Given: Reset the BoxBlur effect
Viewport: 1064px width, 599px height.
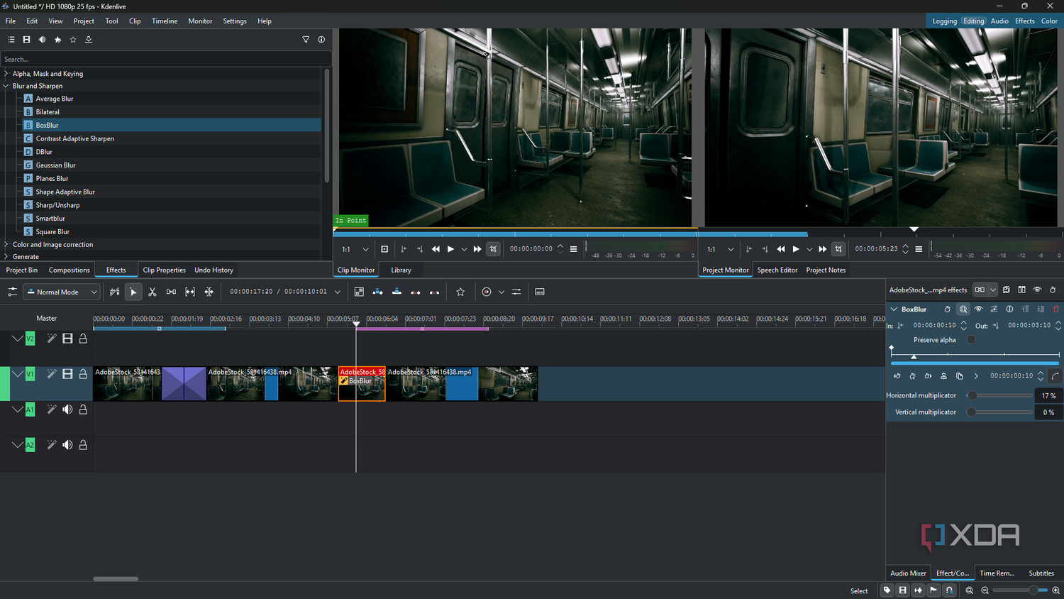Looking at the screenshot, I should tap(947, 309).
